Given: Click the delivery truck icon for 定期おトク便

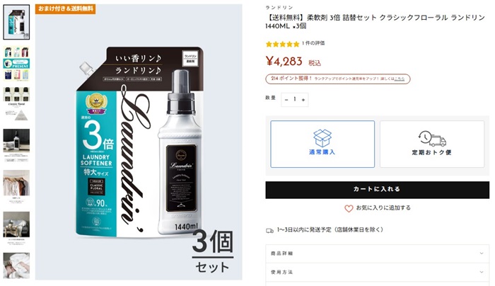Looking at the screenshot, I should [x=432, y=139].
